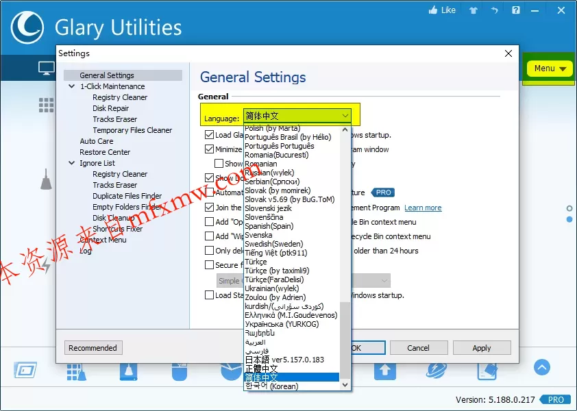Toggle Load Glary Utilities on startup checkbox
The width and height of the screenshot is (577, 411).
pos(210,135)
